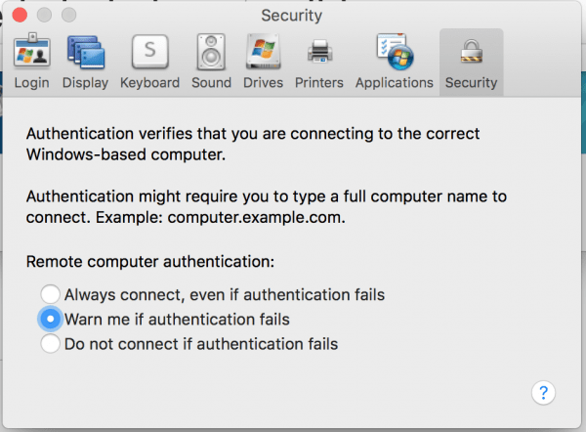The height and width of the screenshot is (432, 586).
Task: Open help with the question mark button
Action: 543,393
